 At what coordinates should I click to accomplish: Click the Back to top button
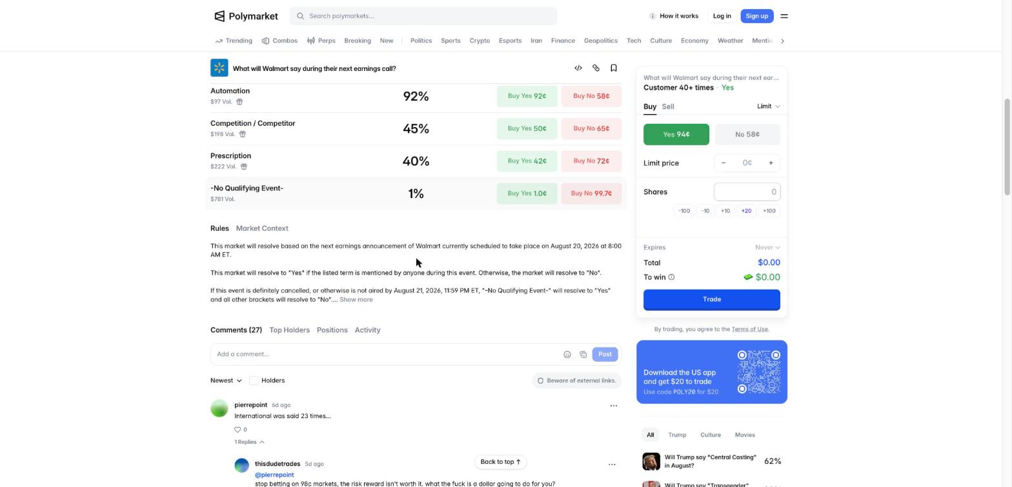click(501, 462)
